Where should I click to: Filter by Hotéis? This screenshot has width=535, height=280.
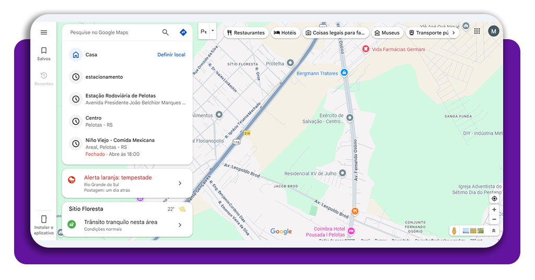click(x=285, y=33)
